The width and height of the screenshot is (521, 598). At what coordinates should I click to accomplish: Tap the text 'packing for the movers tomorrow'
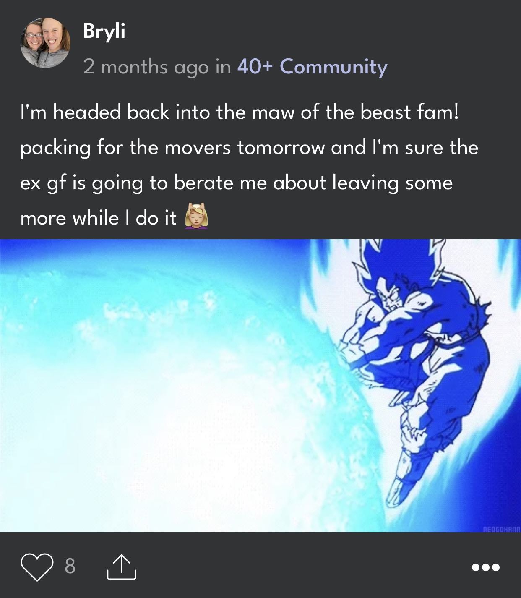tap(172, 148)
